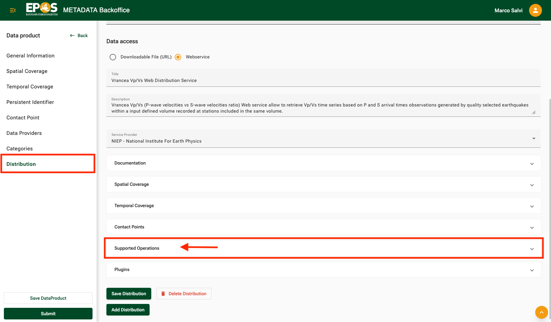
Task: Select the Webservice option
Action: (x=178, y=57)
